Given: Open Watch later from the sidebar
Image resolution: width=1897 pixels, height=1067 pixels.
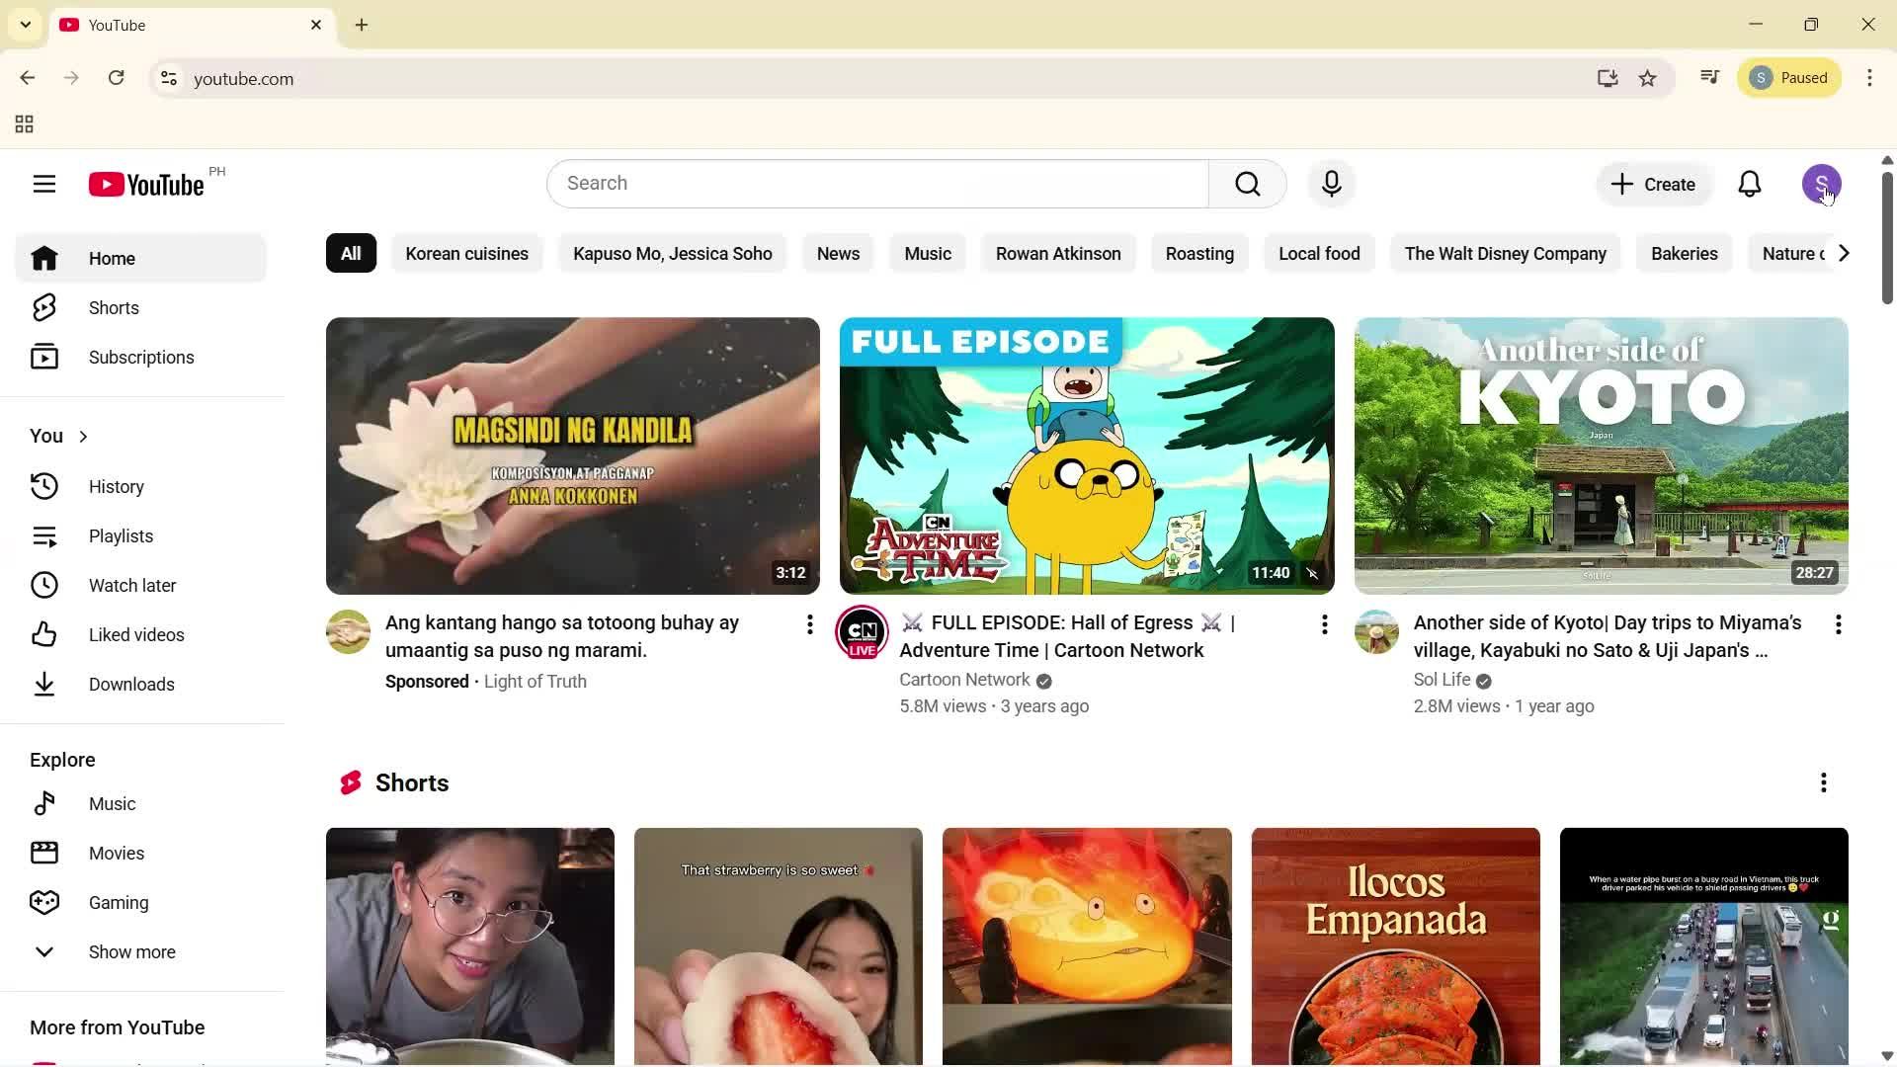Looking at the screenshot, I should pos(131,585).
